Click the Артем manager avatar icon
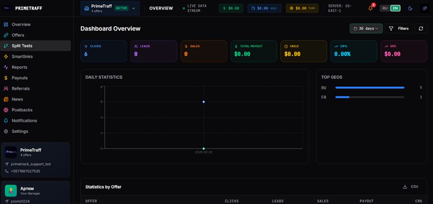Image resolution: width=433 pixels, height=204 pixels. pos(11,191)
